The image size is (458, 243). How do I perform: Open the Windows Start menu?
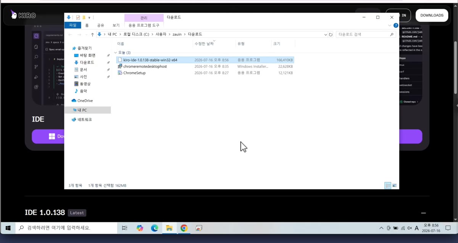point(8,228)
